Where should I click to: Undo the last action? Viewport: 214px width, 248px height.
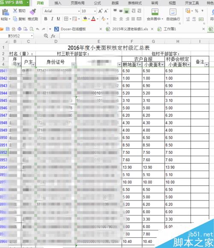[x=38, y=29]
